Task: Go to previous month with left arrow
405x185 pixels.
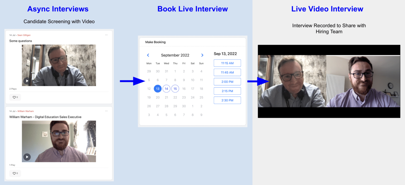Action: 148,55
